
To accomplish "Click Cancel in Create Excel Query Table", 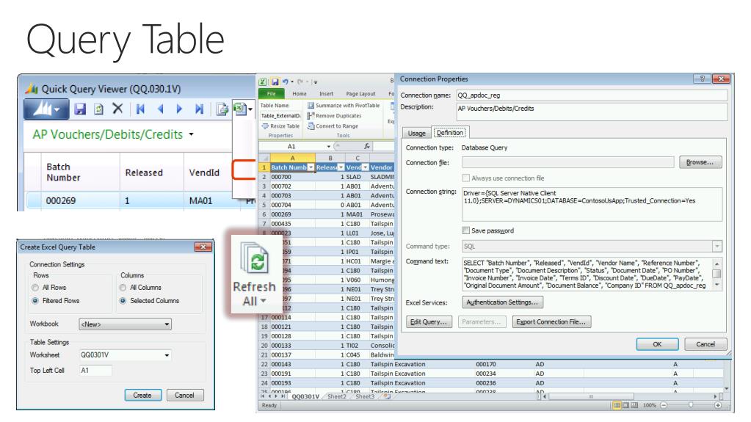I will coord(184,395).
